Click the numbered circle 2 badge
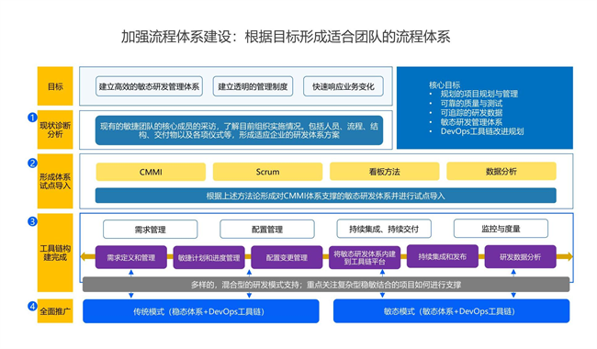 click(x=32, y=163)
